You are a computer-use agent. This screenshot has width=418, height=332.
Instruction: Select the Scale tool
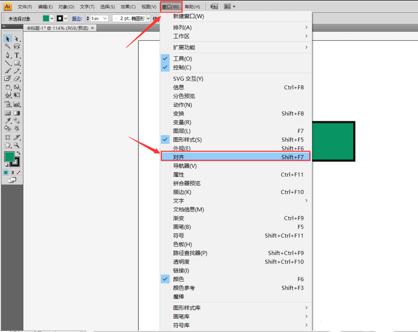17,87
